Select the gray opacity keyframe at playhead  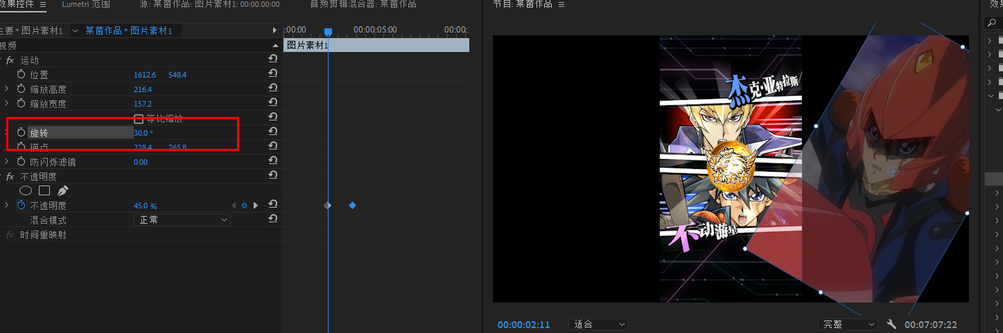pos(328,206)
